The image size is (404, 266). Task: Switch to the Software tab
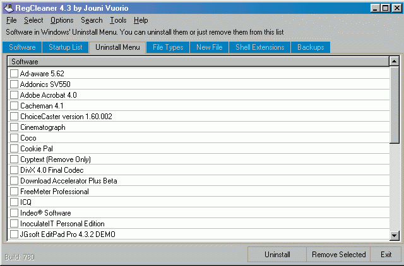pos(22,47)
